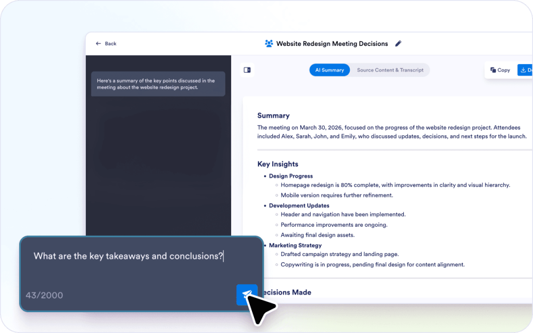533x333 pixels.
Task: Switch to the AI Summary tab
Action: (x=329, y=70)
